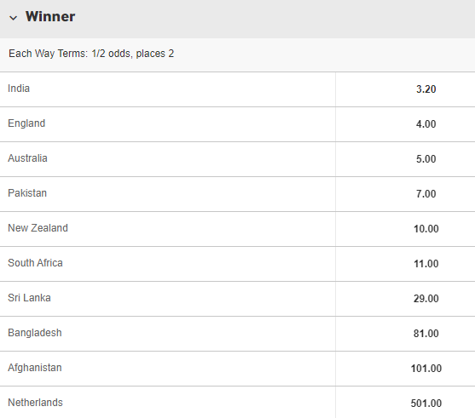
Task: Click the Each Way Terms text
Action: click(x=91, y=54)
